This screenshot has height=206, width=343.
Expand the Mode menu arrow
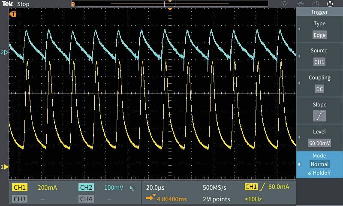(x=299, y=164)
